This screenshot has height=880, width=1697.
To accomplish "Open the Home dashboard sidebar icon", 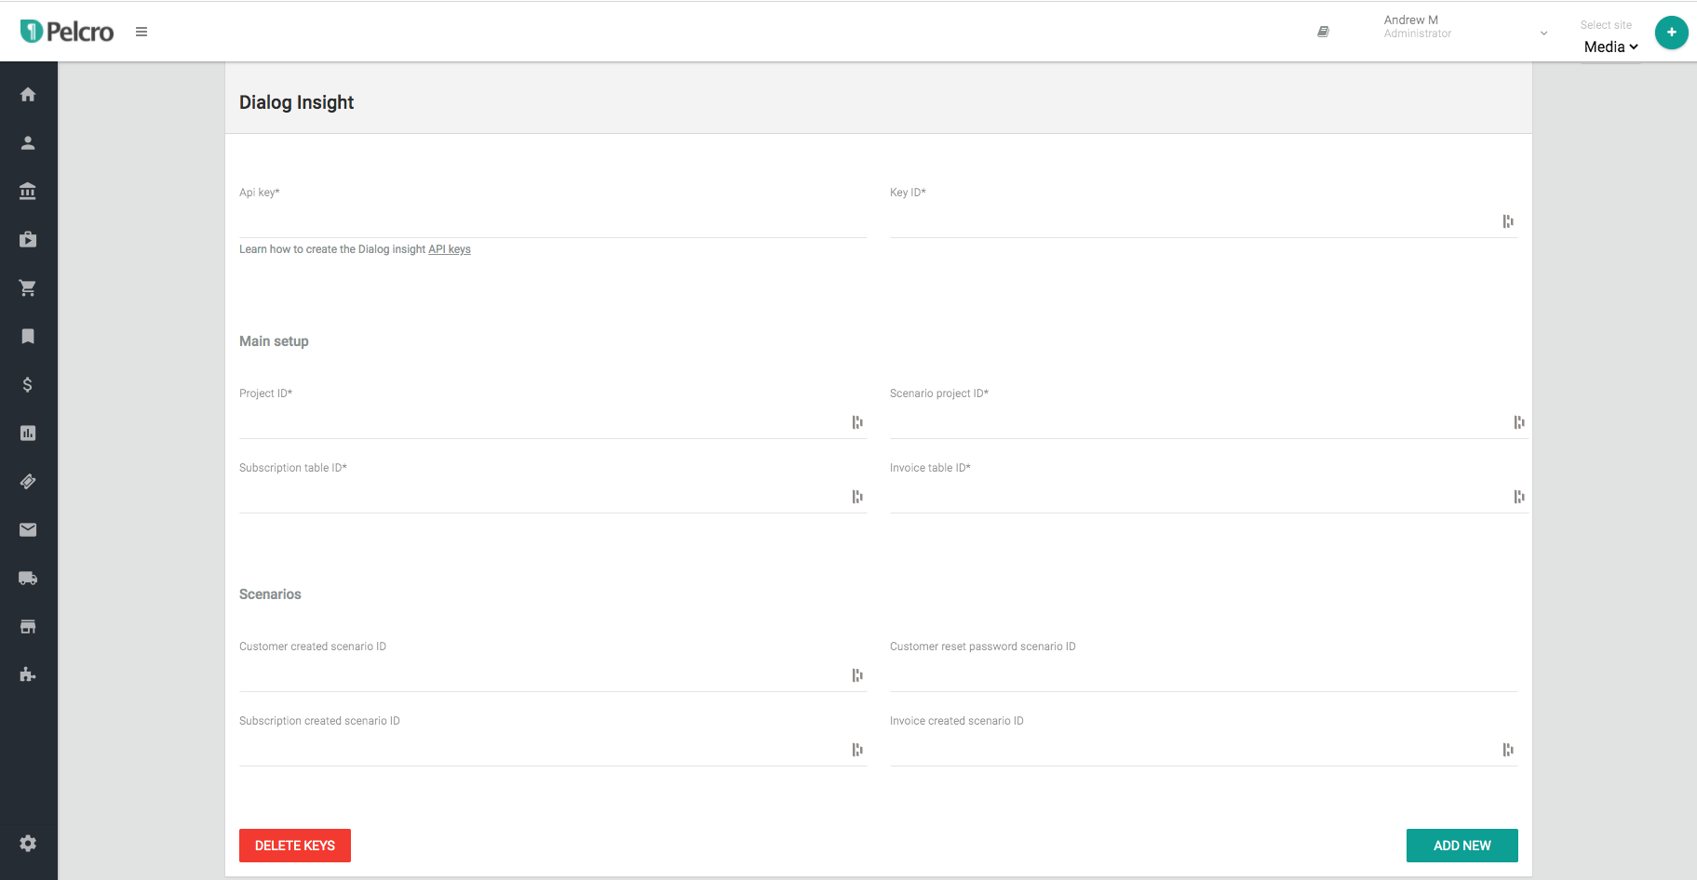I will pos(28,94).
